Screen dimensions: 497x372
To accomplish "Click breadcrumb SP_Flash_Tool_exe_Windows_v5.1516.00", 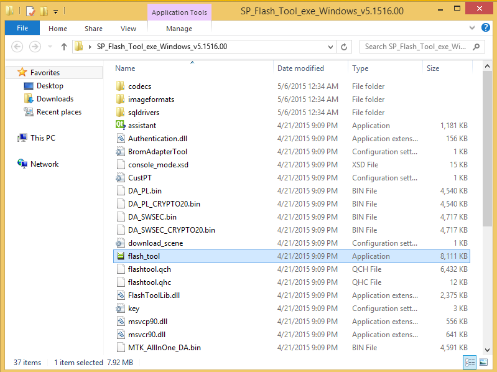I will (x=162, y=47).
